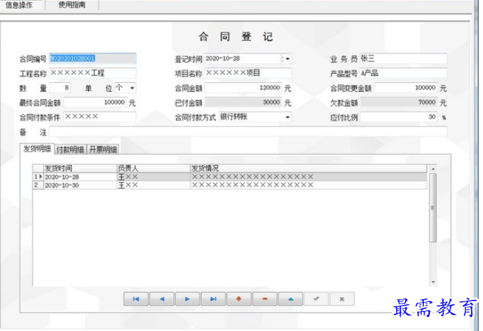This screenshot has height=331, width=483.
Task: Switch to the 付款明细 tab
Action: (x=70, y=150)
